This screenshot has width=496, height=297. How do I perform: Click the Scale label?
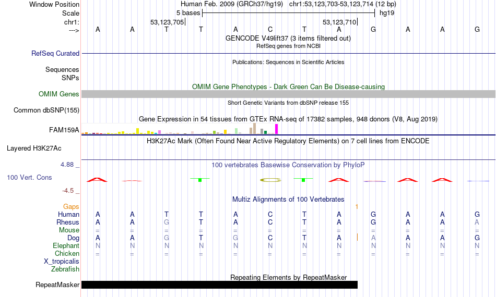(x=70, y=13)
